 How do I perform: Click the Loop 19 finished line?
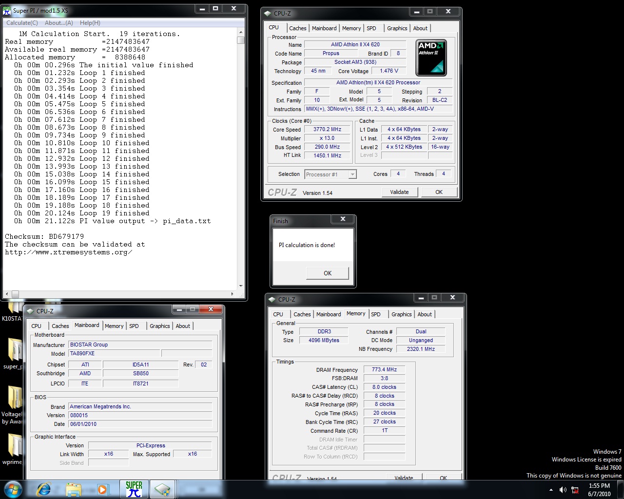(82, 213)
